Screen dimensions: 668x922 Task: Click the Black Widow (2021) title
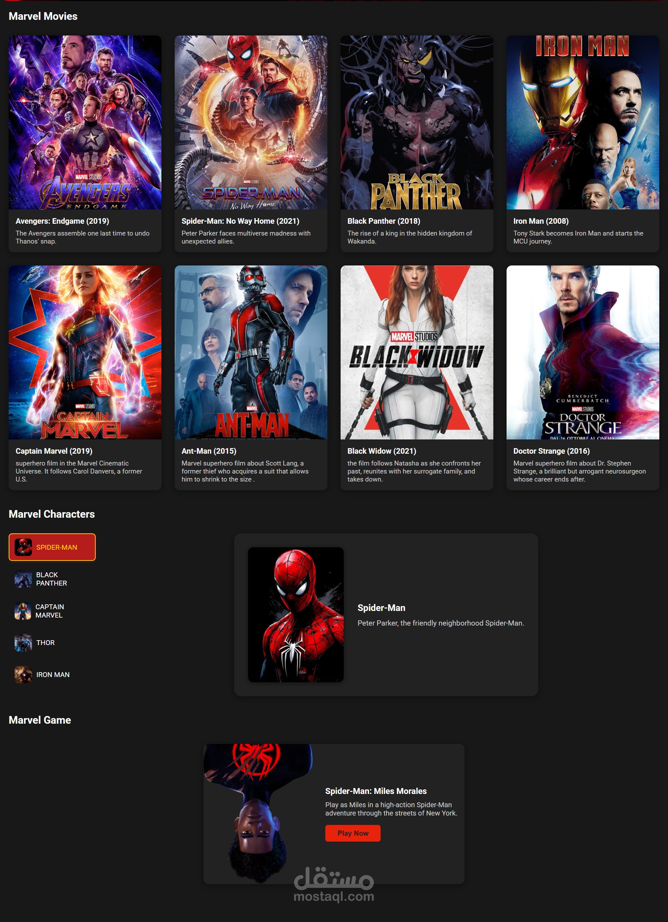click(x=382, y=451)
